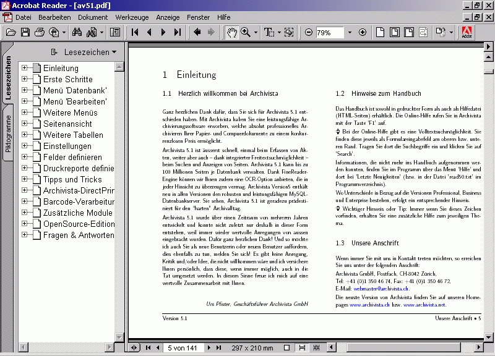Viewport: 495px width, 356px height.
Task: Open the search PDFs icon
Action: click(92, 32)
